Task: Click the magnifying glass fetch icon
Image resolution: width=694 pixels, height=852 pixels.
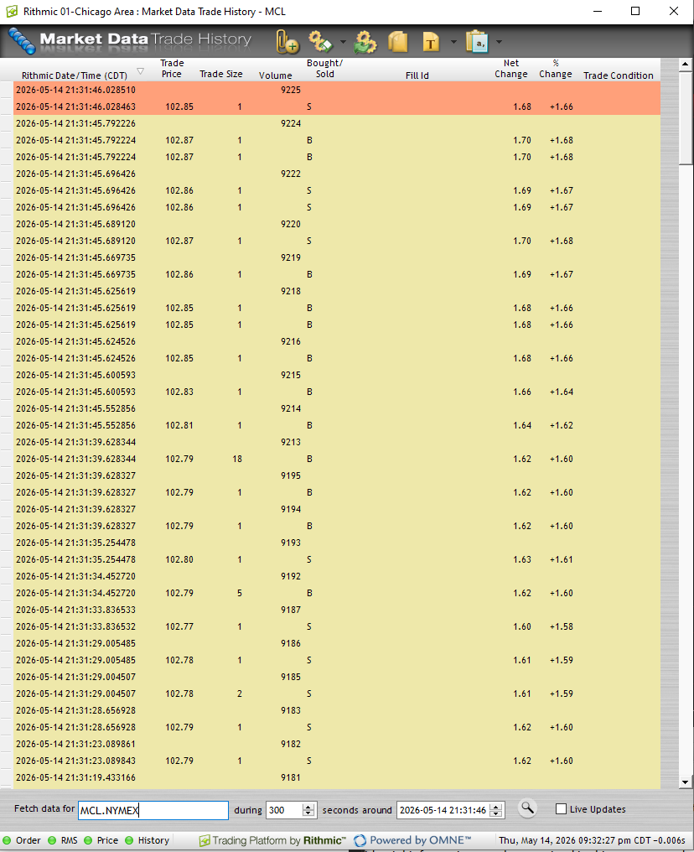Action: pyautogui.click(x=526, y=808)
